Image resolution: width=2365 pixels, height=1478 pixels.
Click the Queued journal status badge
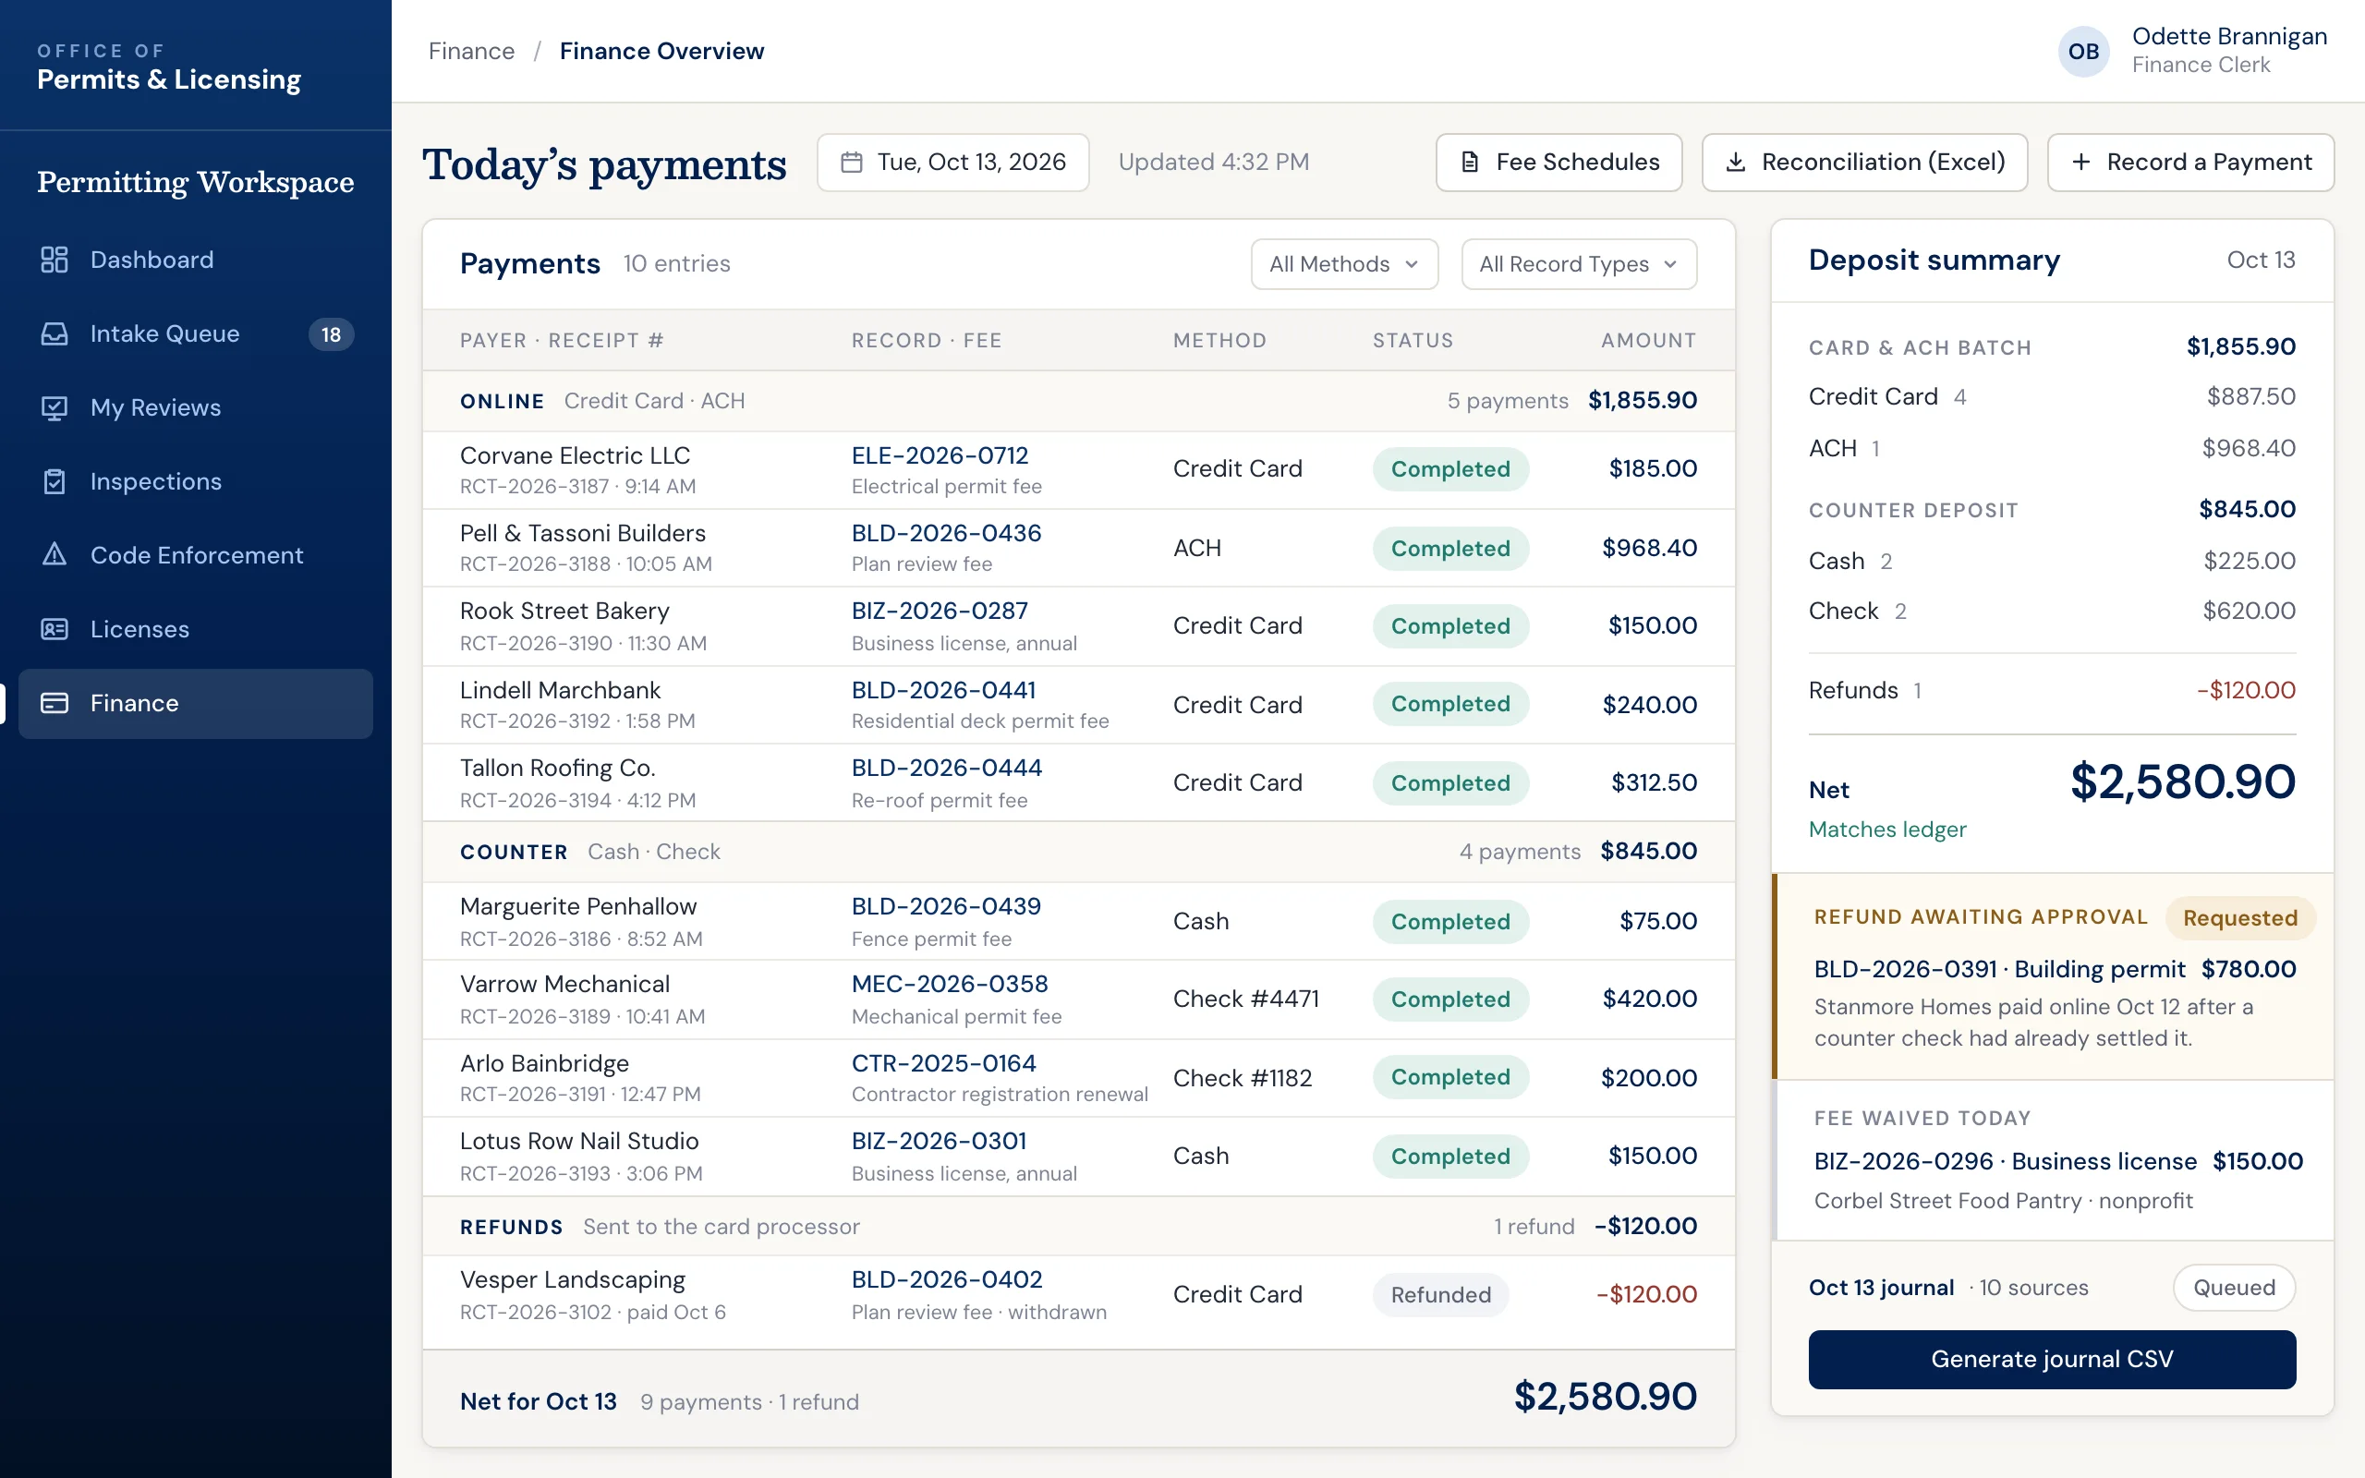(x=2234, y=1288)
